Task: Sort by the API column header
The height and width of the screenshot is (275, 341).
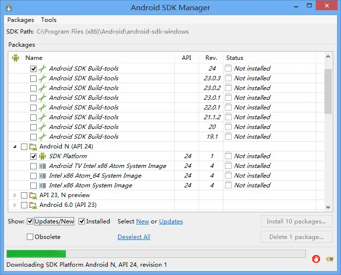Action: click(x=186, y=58)
